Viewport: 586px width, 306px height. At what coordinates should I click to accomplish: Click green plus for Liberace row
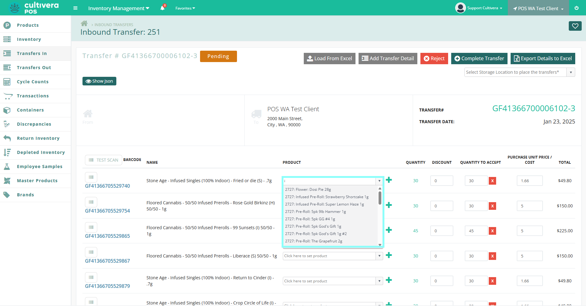tap(389, 255)
